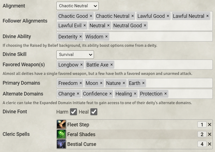Click inside the Divine Ability tag field
This screenshot has width=215, height=152.
coord(159,37)
